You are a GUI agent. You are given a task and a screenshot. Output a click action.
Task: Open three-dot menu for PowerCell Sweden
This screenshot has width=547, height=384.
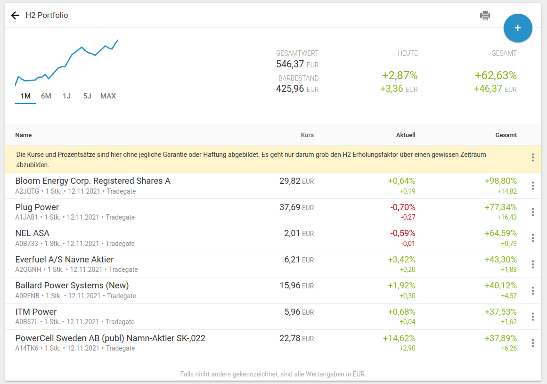[533, 343]
